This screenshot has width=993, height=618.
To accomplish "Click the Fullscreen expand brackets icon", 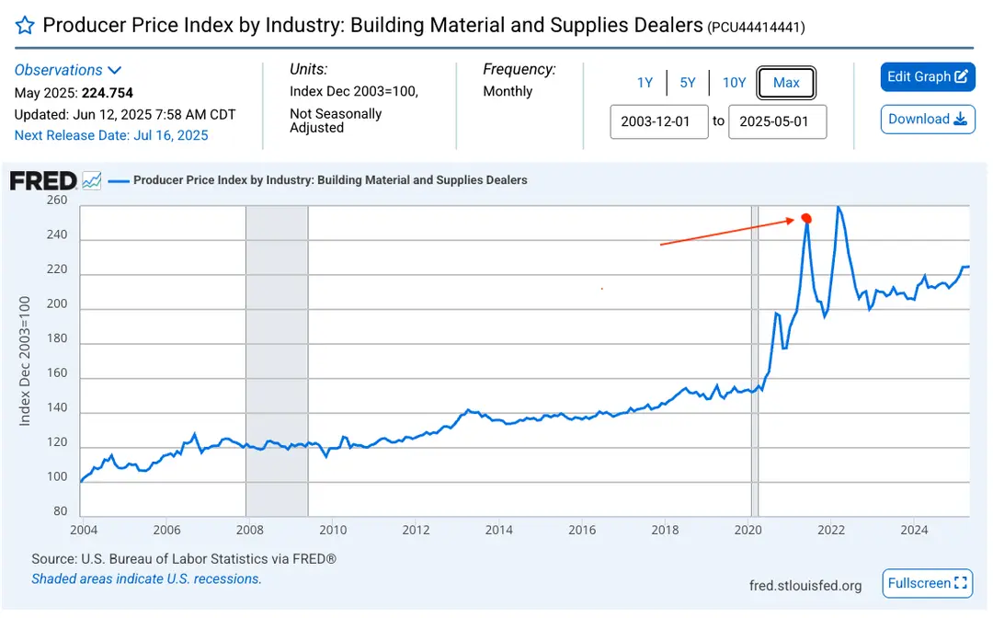I will click(x=960, y=583).
